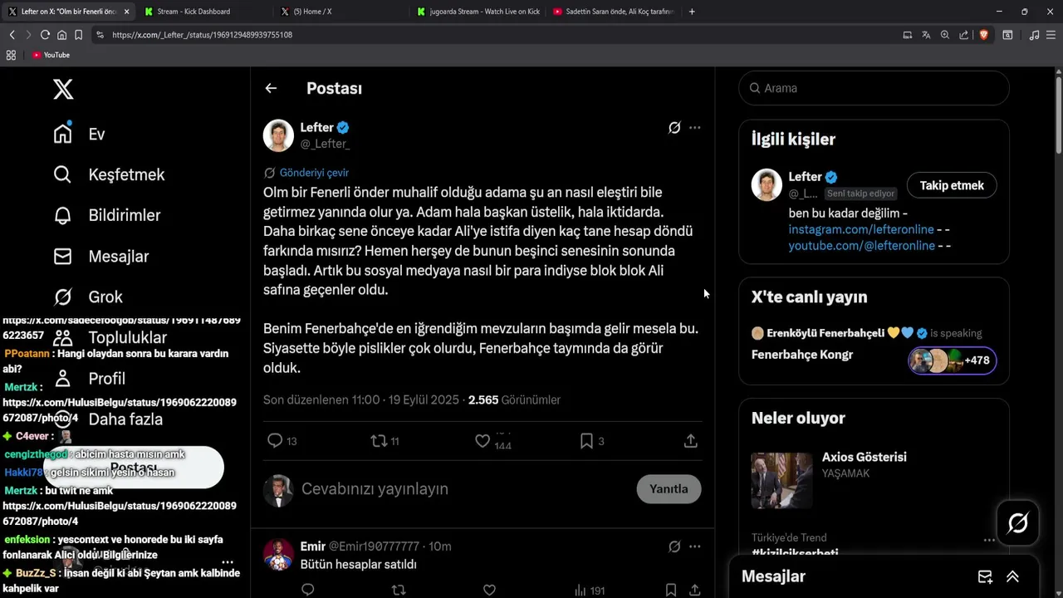Screen dimensions: 1063x598
Task: Compose new message in Mesajlar drawer
Action: tap(985, 576)
